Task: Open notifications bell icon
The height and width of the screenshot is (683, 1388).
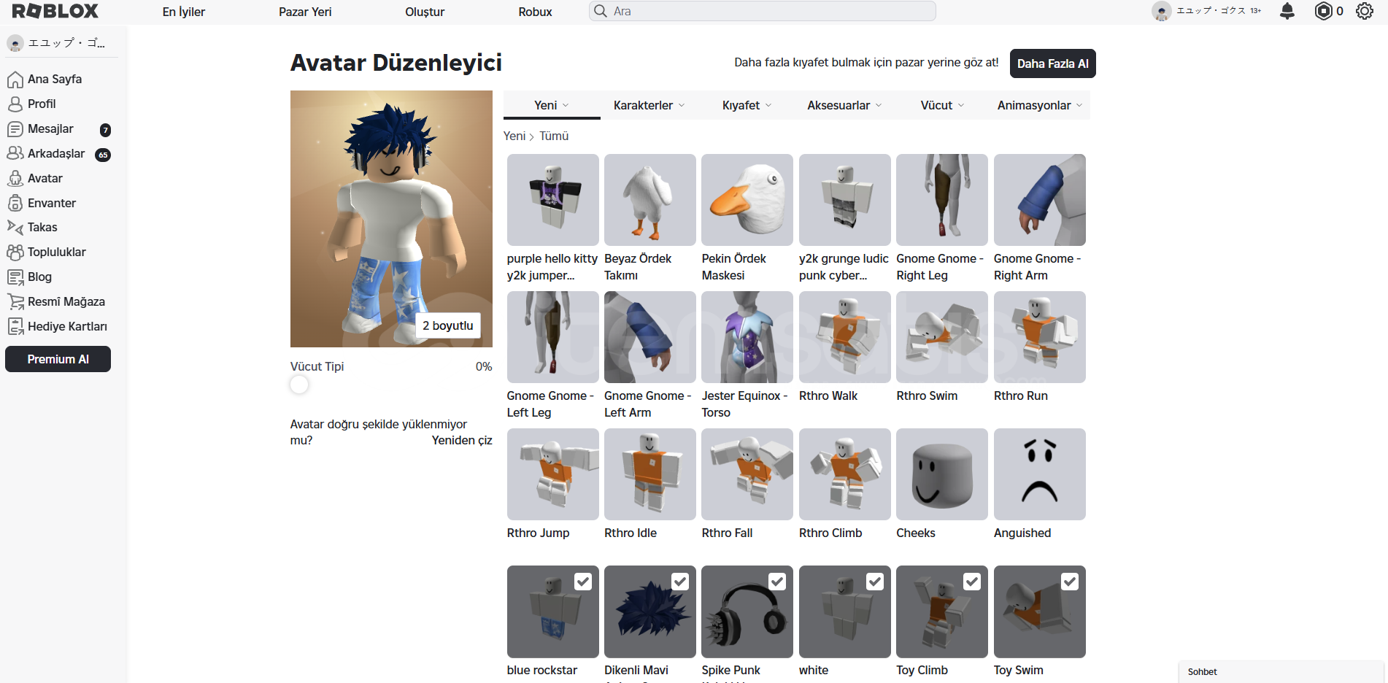Action: tap(1287, 11)
